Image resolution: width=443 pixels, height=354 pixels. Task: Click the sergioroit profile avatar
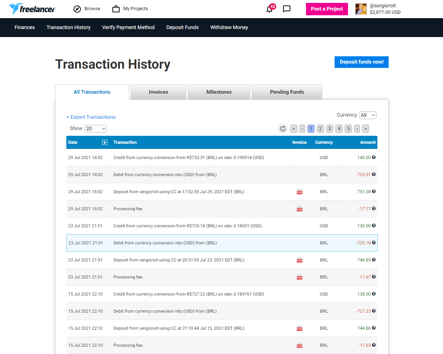tap(361, 9)
